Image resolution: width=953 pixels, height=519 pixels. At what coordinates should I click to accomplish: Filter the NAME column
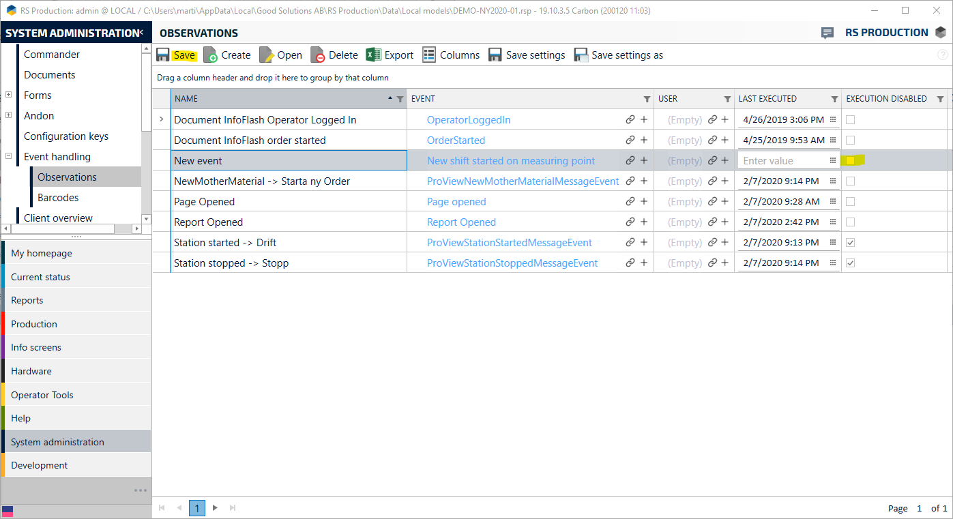tap(400, 99)
